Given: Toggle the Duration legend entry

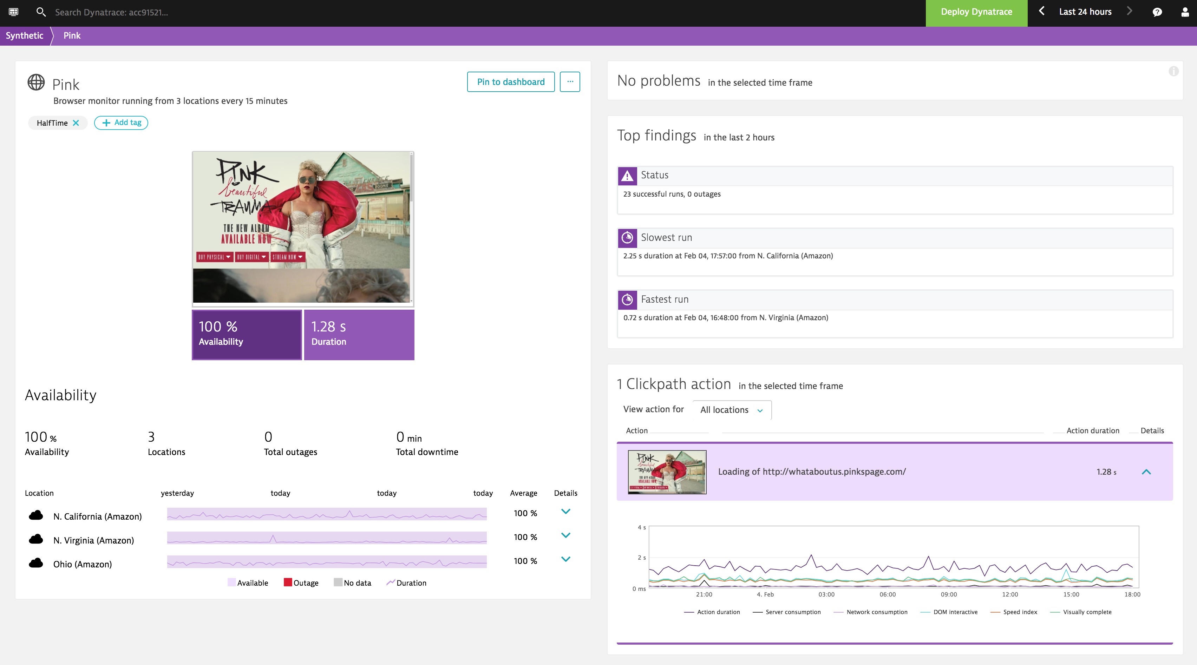Looking at the screenshot, I should click(x=406, y=583).
